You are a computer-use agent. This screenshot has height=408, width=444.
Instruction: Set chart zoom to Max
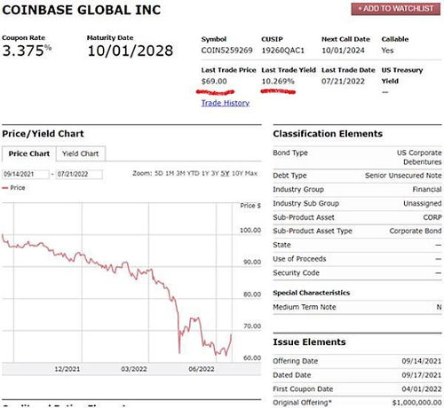pos(250,173)
